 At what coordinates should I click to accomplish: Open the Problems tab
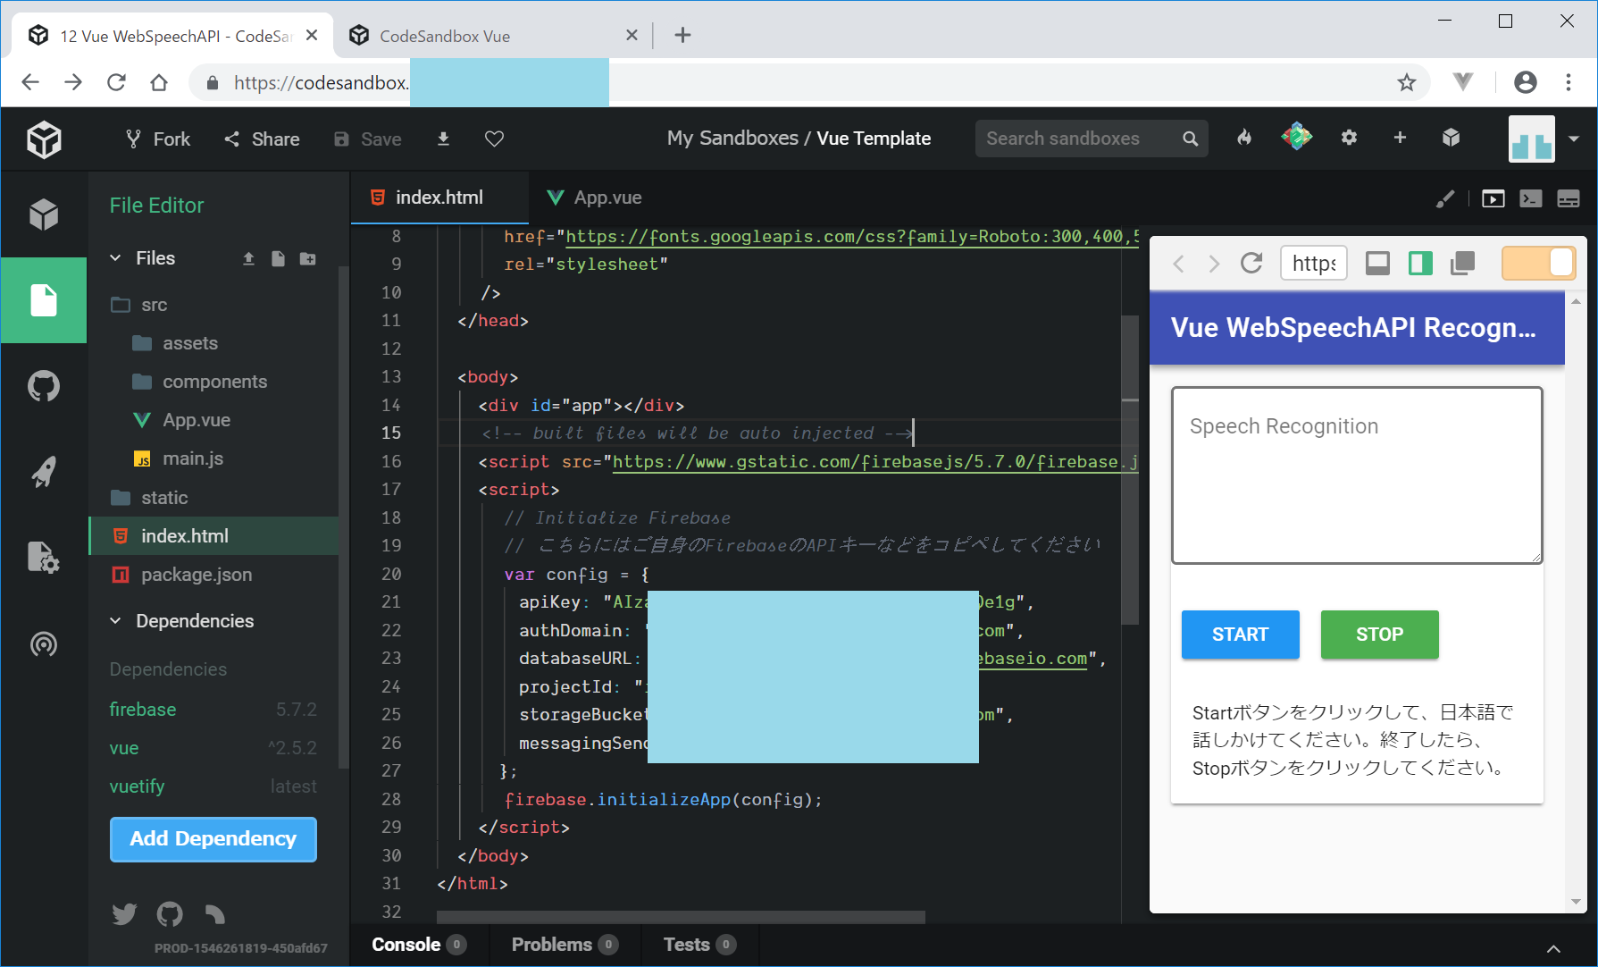click(x=565, y=945)
